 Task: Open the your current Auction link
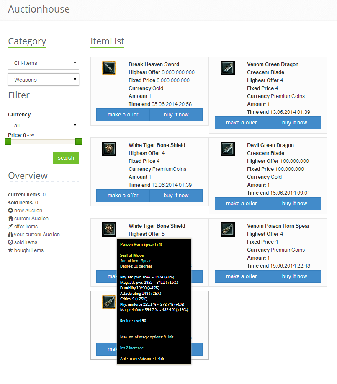[x=37, y=235]
